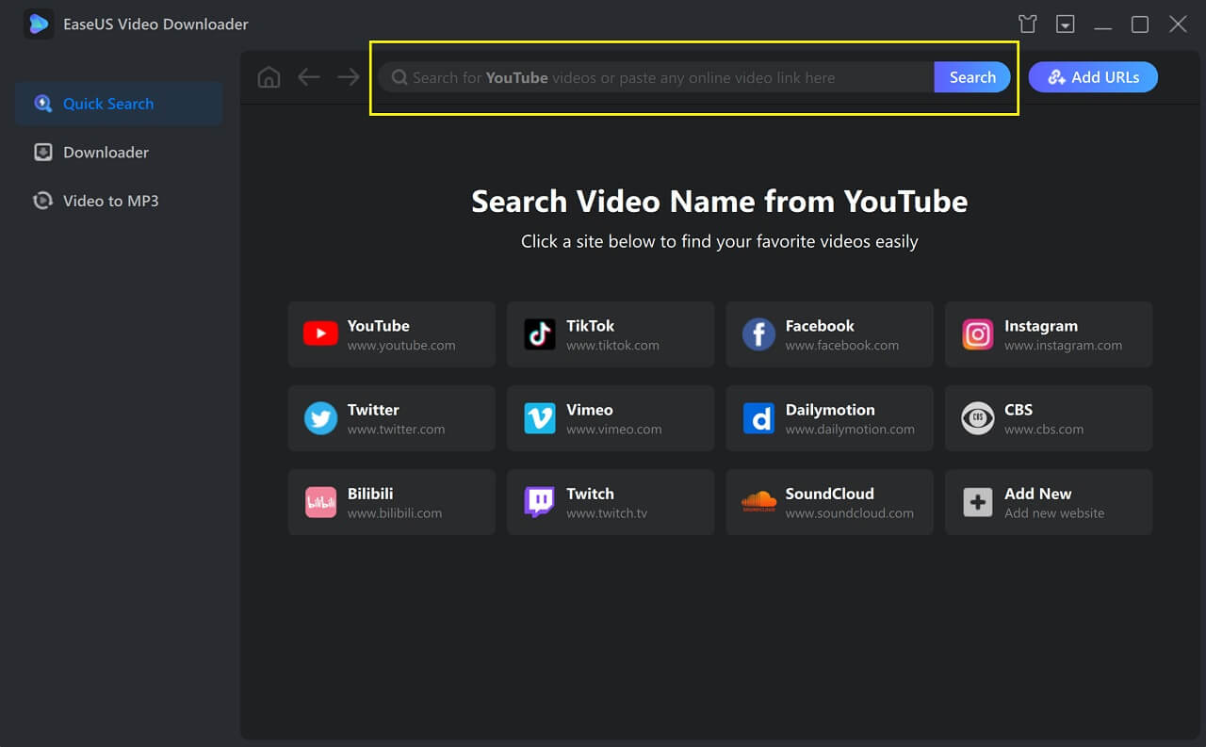Click the Vimeo logo icon
1206x747 pixels.
click(540, 417)
